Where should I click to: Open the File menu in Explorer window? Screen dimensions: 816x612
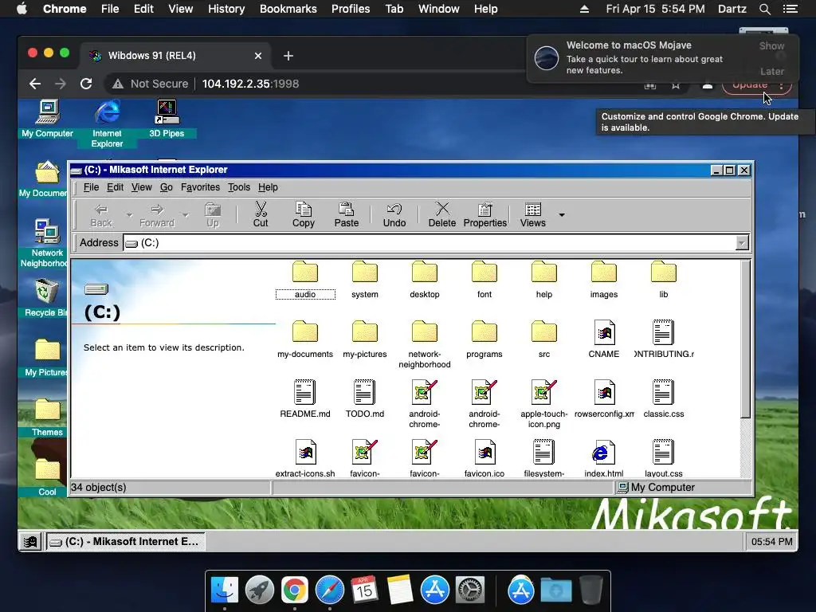(x=91, y=187)
